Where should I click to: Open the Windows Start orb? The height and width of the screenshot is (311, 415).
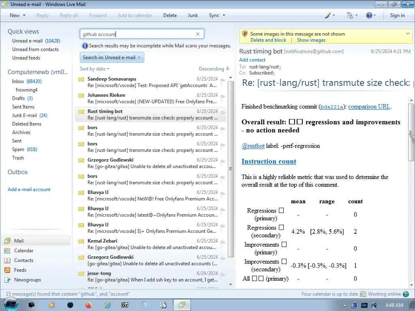pos(10,305)
